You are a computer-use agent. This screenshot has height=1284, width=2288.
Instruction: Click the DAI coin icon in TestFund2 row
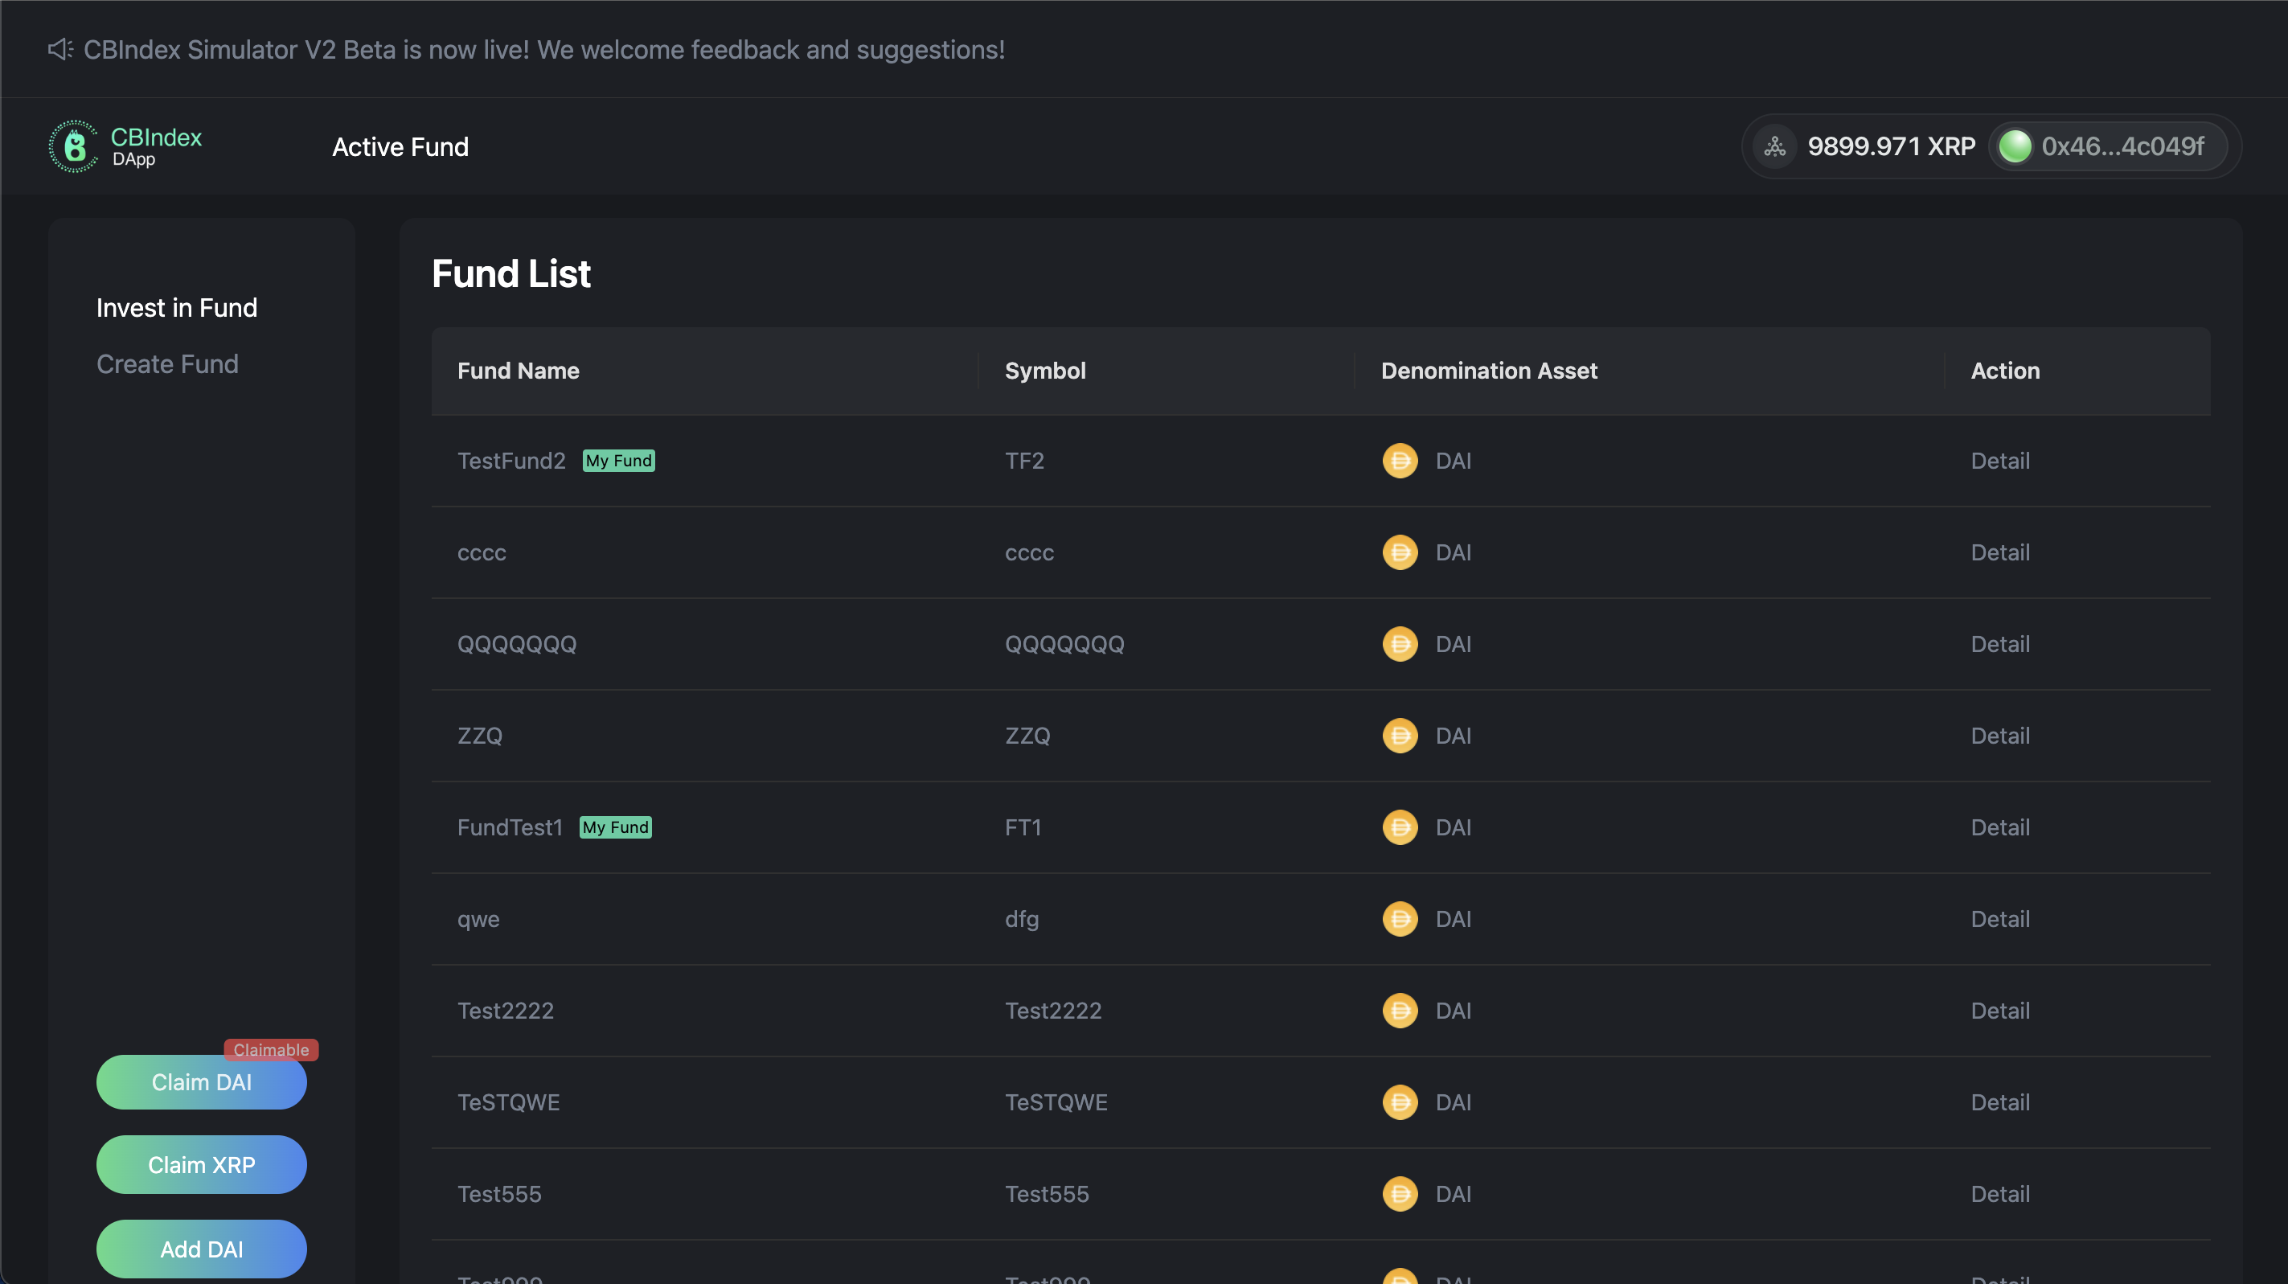[x=1399, y=460]
